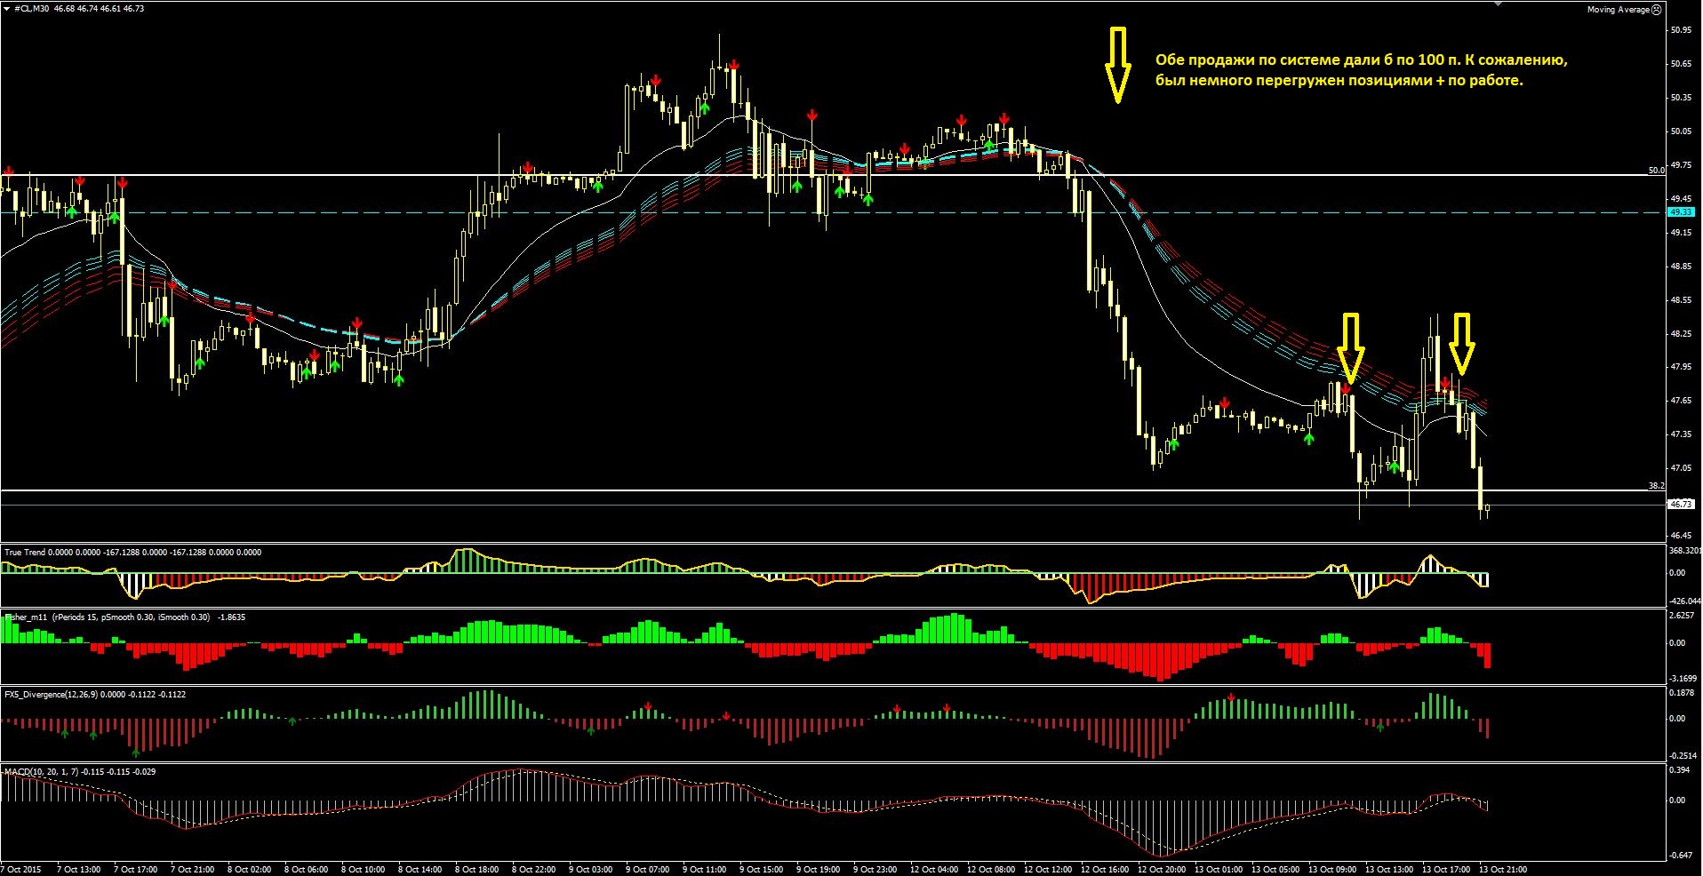Click the Moving Average expert label
The height and width of the screenshot is (876, 1703).
(1619, 10)
